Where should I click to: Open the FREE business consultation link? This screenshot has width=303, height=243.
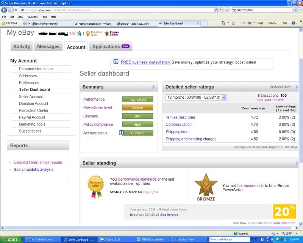(146, 62)
